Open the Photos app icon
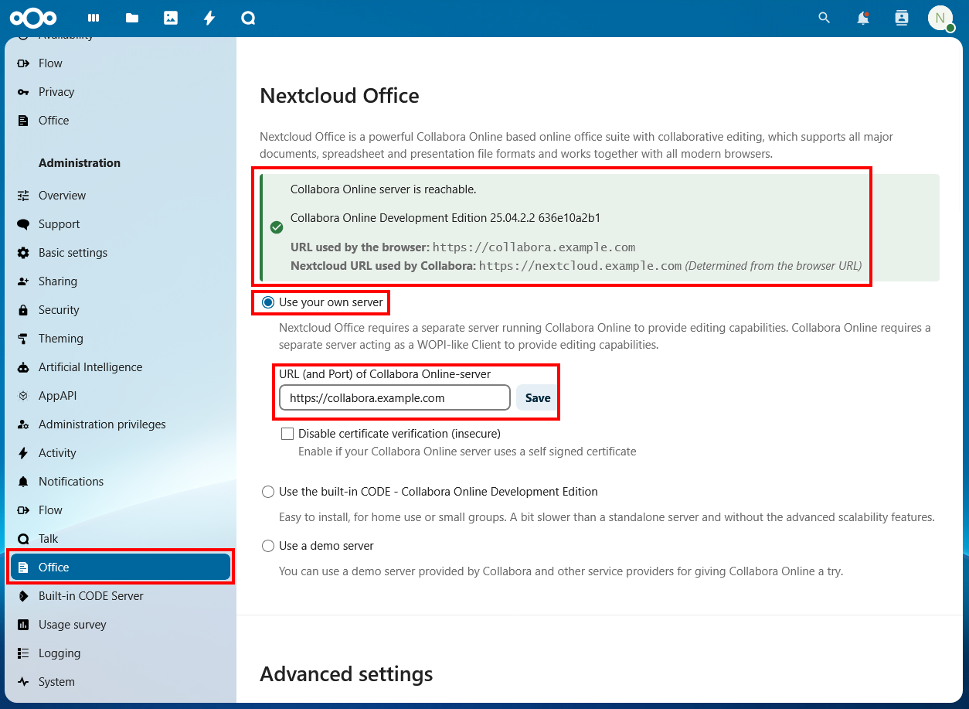The height and width of the screenshot is (709, 969). 171,18
